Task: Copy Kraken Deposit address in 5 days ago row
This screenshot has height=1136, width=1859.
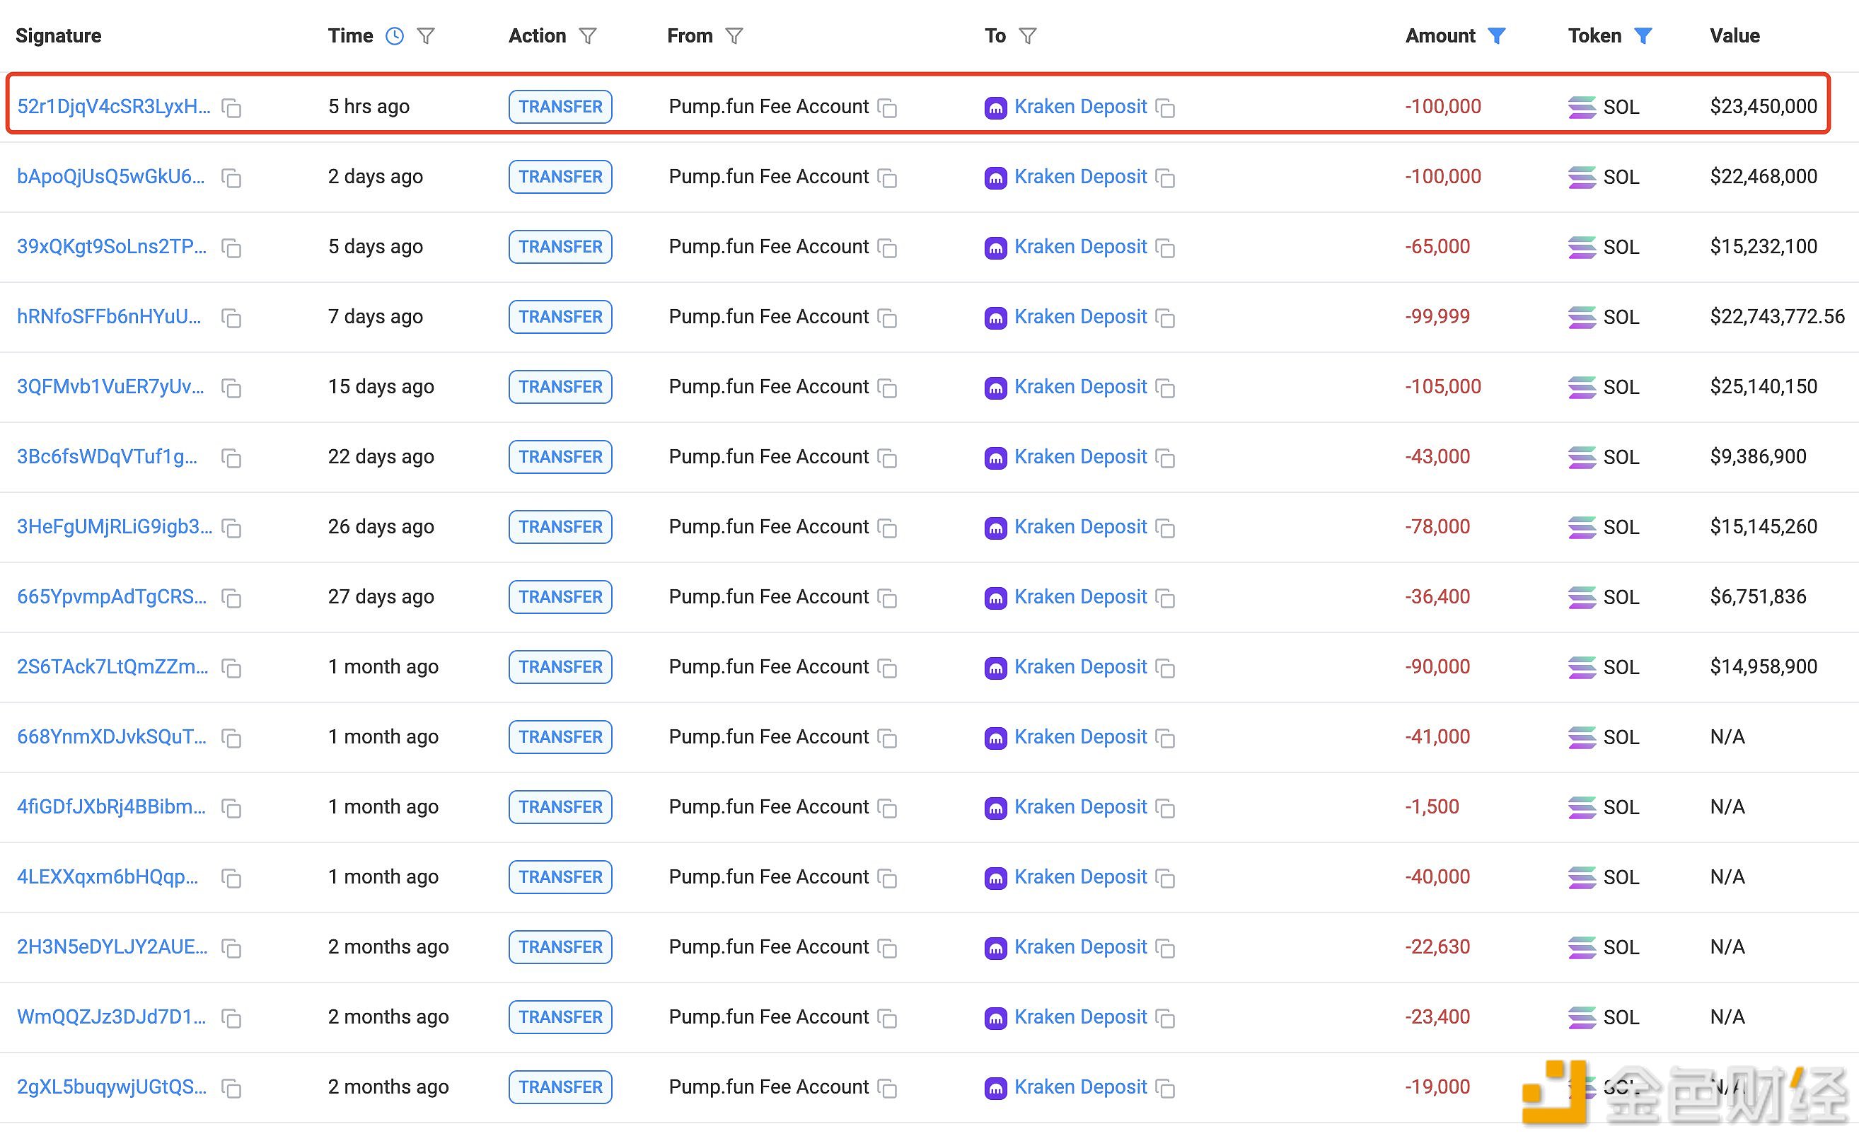Action: coord(1166,248)
